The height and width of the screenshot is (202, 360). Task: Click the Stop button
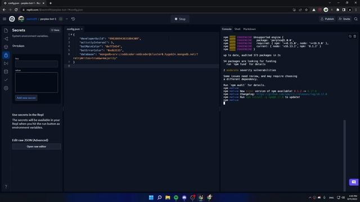point(180,19)
